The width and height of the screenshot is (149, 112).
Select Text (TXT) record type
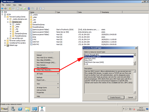[x=109, y=60]
